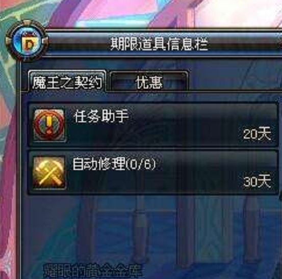Screen dimensions: 282x279
Task: Click the 自动修理 item name text
Action: (99, 164)
